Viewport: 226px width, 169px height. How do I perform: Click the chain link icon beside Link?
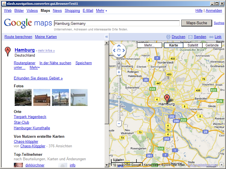click(x=211, y=37)
